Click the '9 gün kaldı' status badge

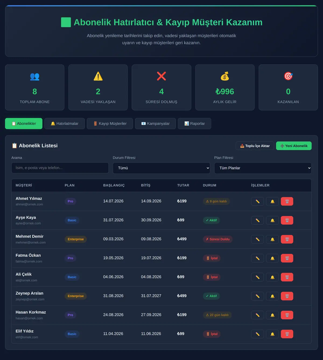click(x=216, y=201)
